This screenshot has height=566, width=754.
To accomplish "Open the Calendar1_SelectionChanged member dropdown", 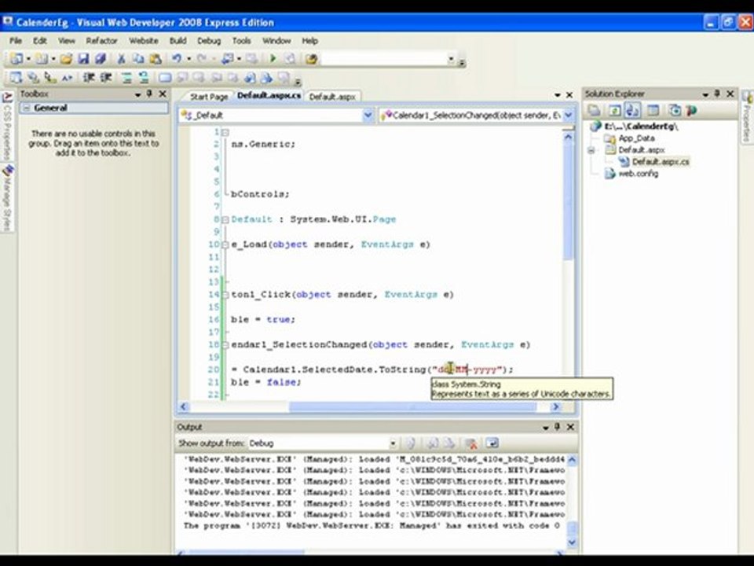I will [569, 116].
